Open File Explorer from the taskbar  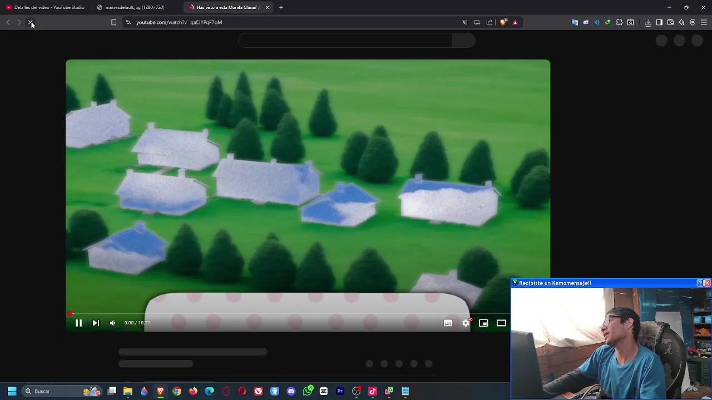(128, 391)
